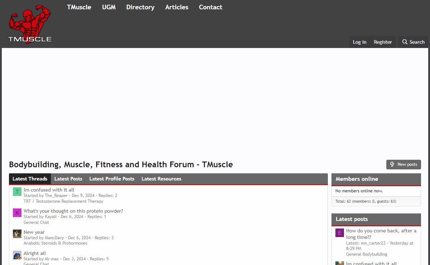Open Mr mac's profile link
The height and width of the screenshot is (265, 430).
tap(52, 259)
